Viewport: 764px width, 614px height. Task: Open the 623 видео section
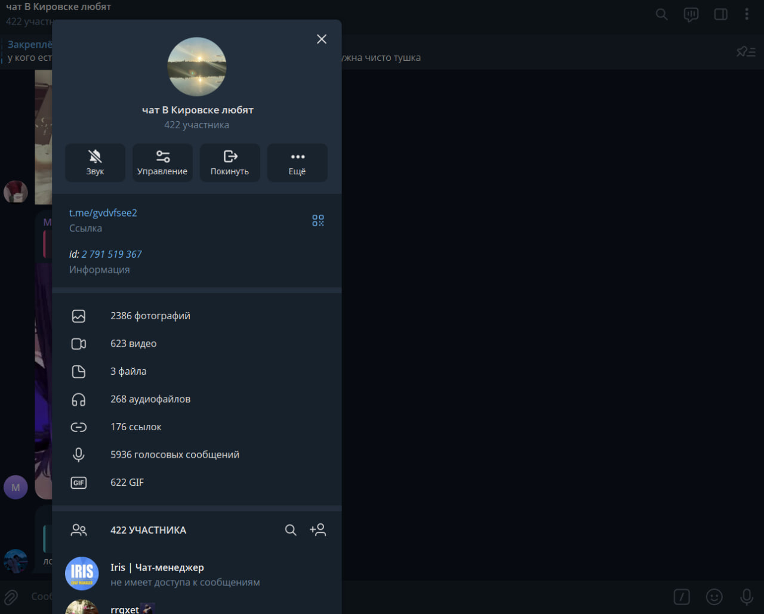pos(197,344)
